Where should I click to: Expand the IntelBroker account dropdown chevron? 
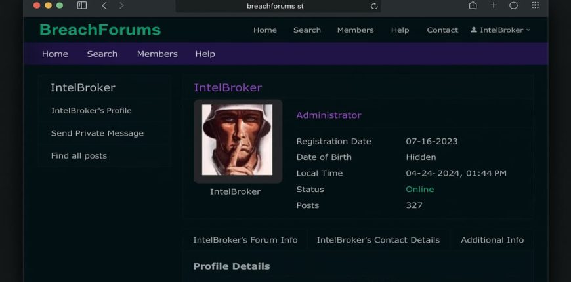coord(528,30)
